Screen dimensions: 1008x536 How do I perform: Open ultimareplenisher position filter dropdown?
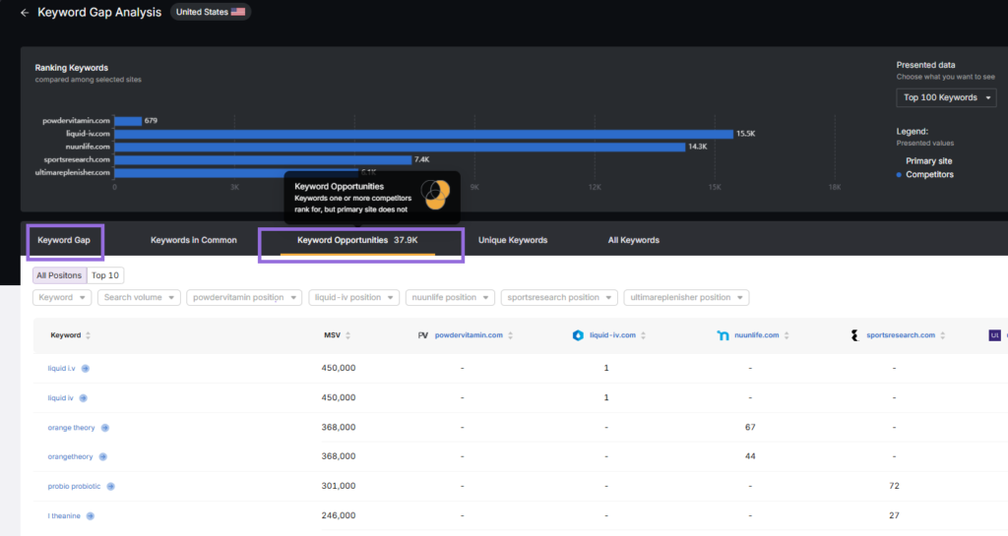pyautogui.click(x=686, y=297)
